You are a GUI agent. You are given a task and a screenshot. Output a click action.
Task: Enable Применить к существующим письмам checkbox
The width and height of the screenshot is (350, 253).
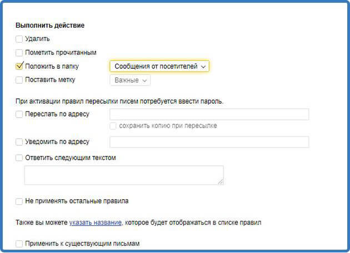pos(19,244)
